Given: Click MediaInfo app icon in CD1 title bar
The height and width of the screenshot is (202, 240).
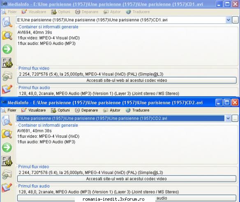Looking at the screenshot, I should coord(4,4).
